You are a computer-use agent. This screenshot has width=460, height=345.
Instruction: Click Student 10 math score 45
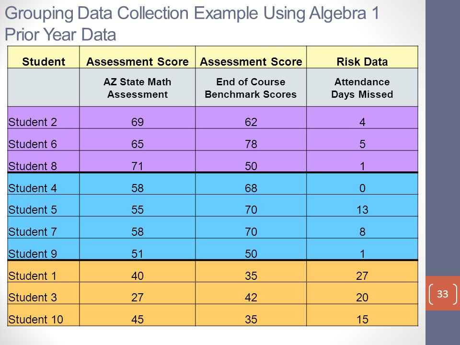click(138, 320)
